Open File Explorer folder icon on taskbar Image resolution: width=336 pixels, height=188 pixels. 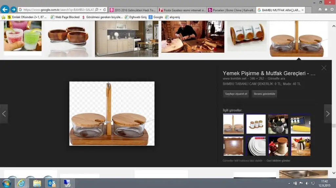click(37, 183)
